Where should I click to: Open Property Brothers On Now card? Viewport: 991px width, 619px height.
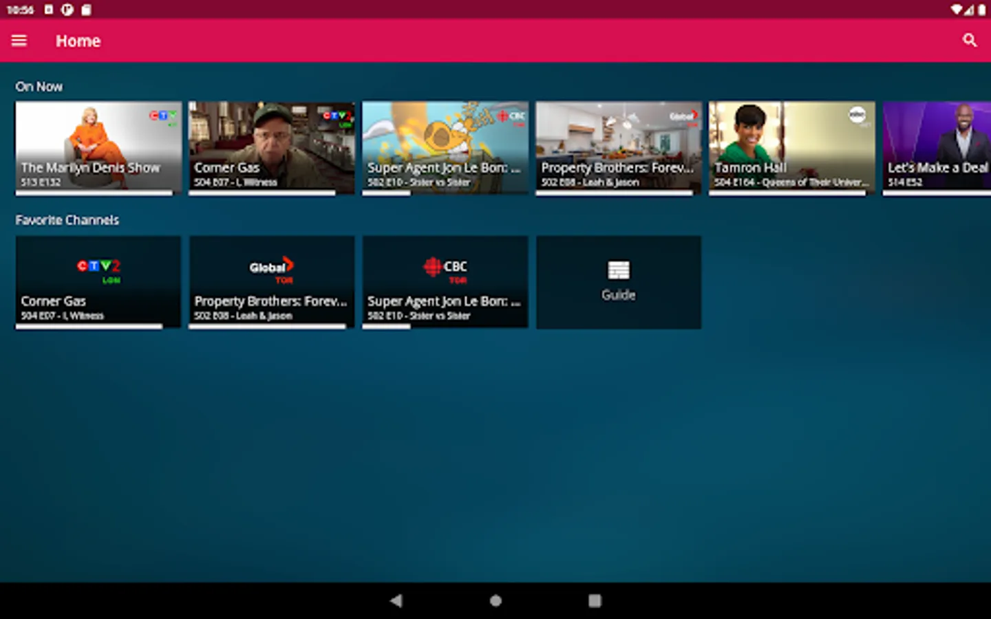(619, 148)
